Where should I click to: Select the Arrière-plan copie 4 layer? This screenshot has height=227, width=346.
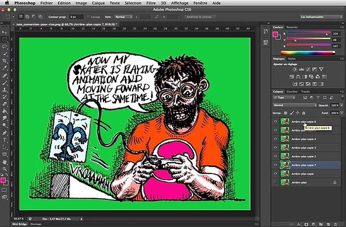coord(307,139)
